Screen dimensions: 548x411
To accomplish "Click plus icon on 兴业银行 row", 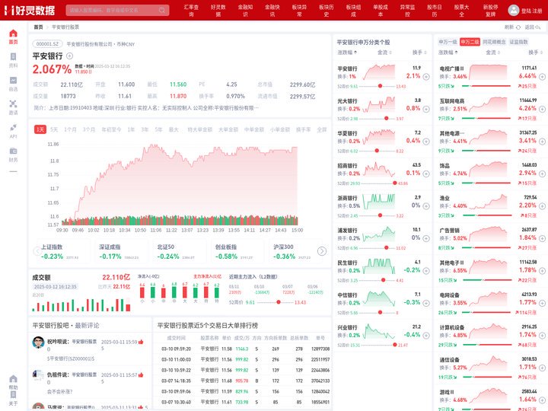I will click(426, 336).
